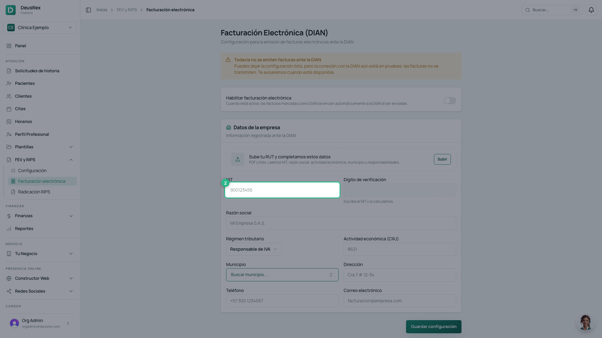Click the Buscar search box

(x=552, y=10)
